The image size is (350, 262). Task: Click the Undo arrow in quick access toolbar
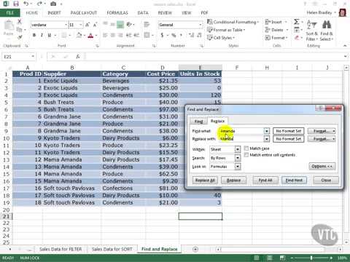26,4
